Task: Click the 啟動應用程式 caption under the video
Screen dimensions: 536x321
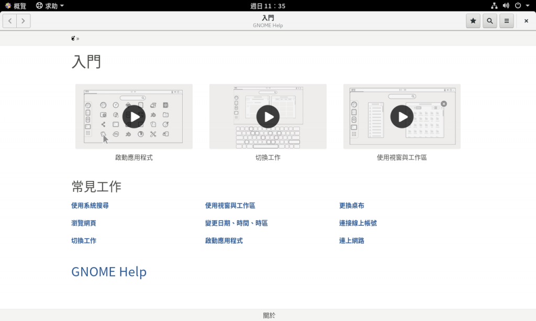Action: point(134,157)
